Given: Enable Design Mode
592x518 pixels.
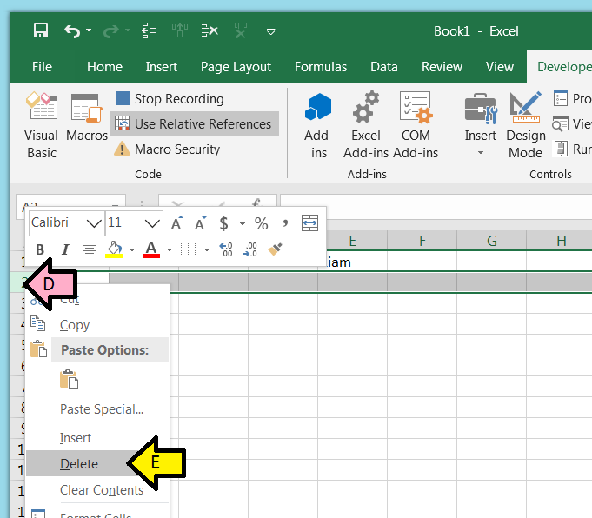Looking at the screenshot, I should (525, 126).
